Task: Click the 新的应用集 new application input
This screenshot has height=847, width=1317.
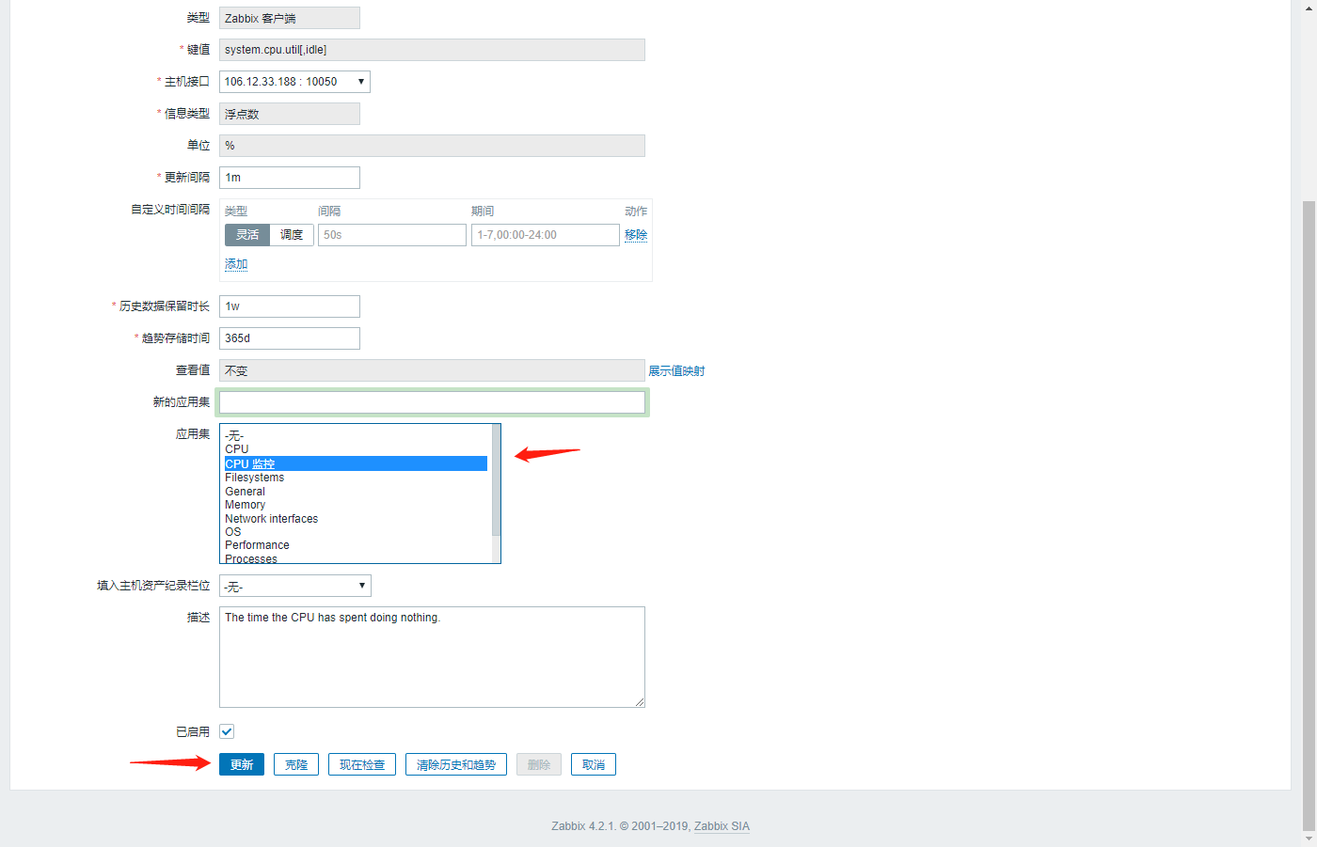Action: pyautogui.click(x=432, y=402)
